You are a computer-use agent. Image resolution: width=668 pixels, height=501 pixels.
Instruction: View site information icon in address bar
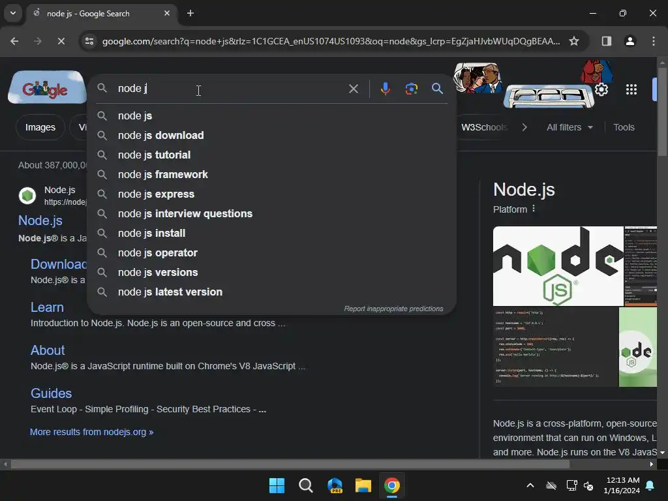click(x=89, y=41)
